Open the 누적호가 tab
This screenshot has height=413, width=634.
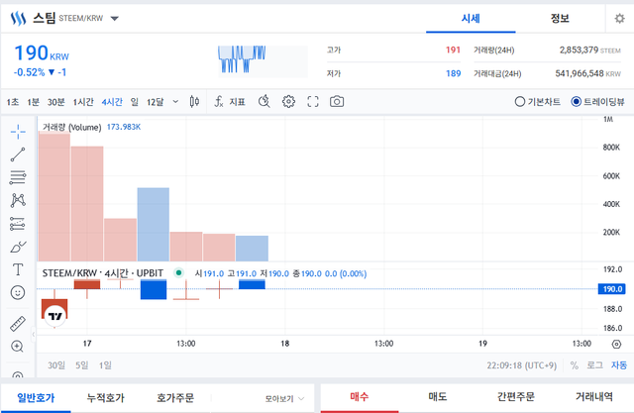click(106, 398)
